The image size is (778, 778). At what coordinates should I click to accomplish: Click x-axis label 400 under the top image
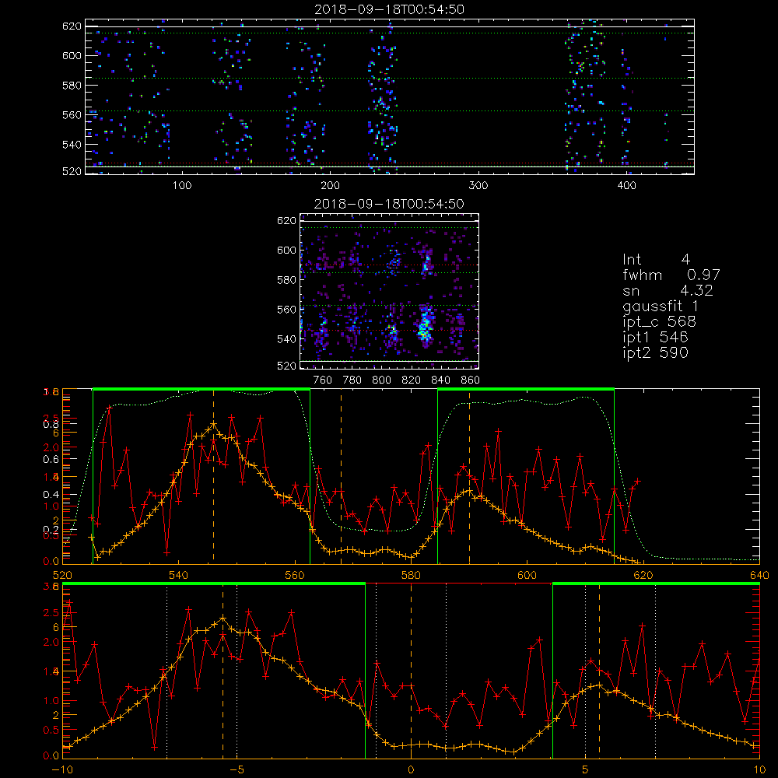626,186
